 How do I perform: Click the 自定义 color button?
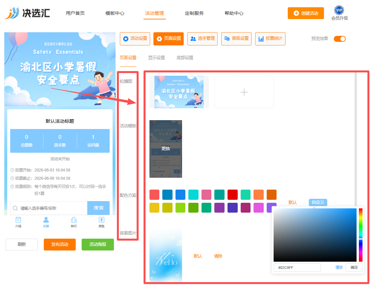coord(318,202)
